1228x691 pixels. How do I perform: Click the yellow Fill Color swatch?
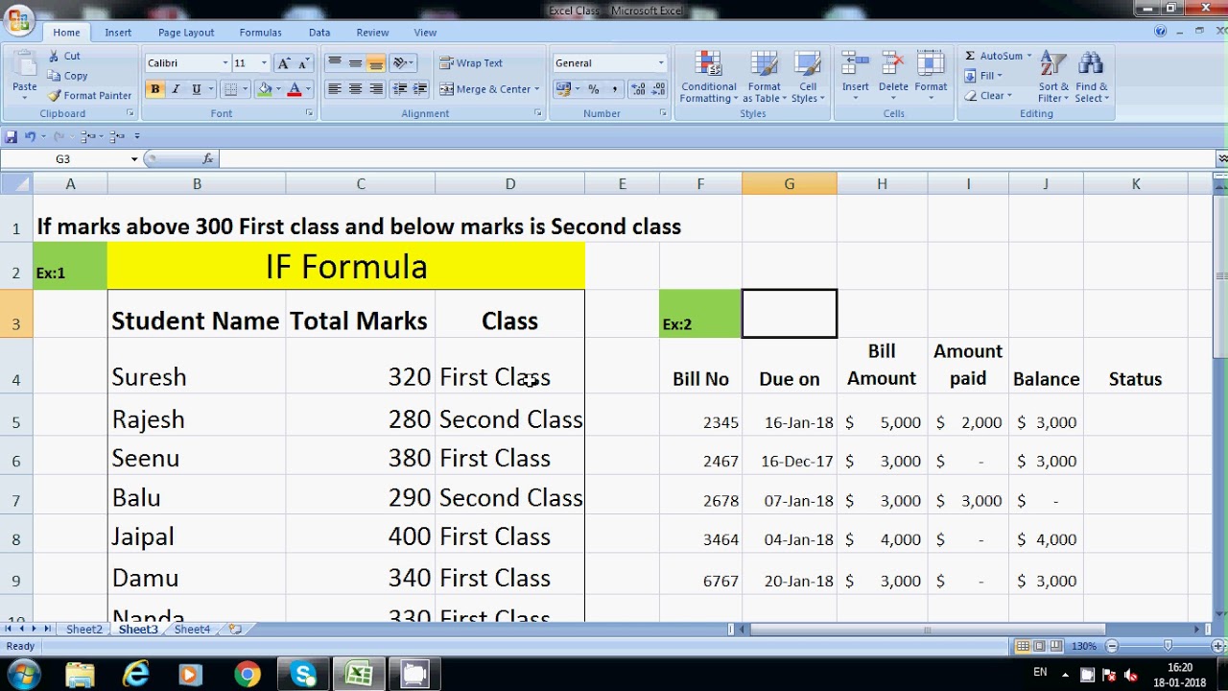pyautogui.click(x=265, y=89)
